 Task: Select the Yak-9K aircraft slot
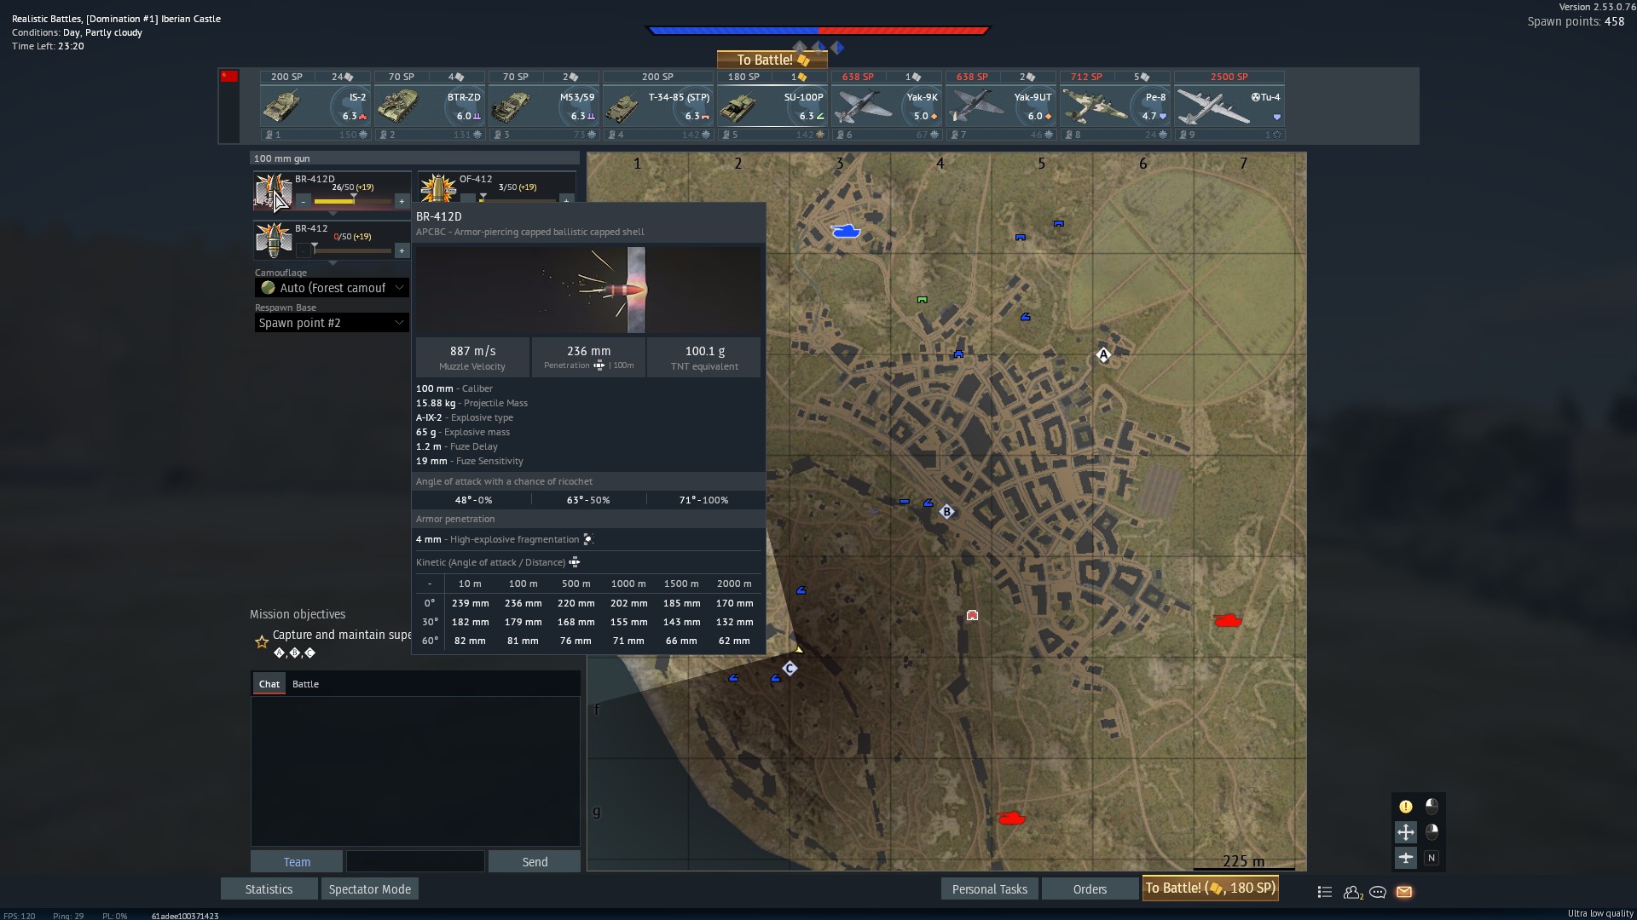coord(887,106)
